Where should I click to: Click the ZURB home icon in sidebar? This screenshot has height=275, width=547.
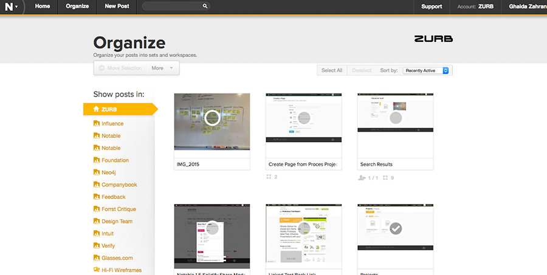[x=96, y=109]
